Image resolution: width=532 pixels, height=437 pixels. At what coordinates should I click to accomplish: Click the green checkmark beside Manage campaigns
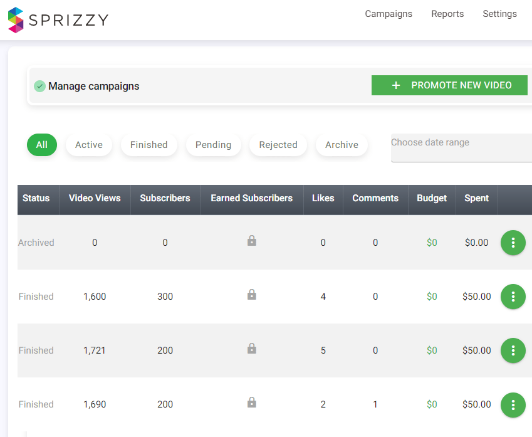39,87
